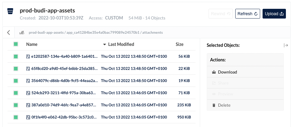Uncheck the 0f1fe4f0 file checkbox
The image size is (295, 127).
(x=16, y=117)
